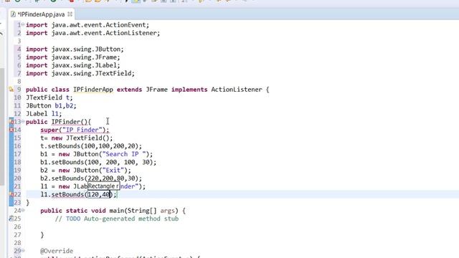Collapse the import block at line 1

pyautogui.click(x=23, y=24)
